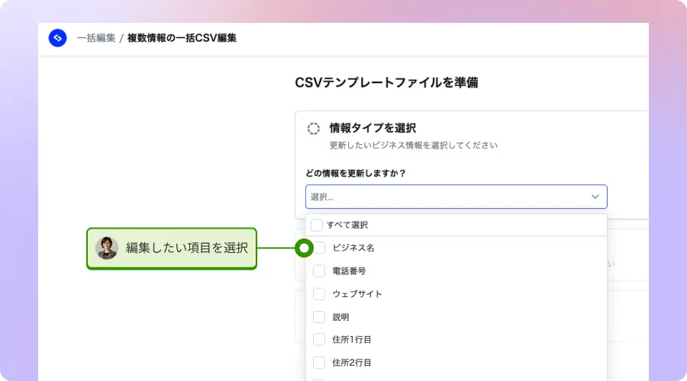Click the どの情報を更新しますか？ label
This screenshot has width=687, height=381.
click(x=356, y=173)
